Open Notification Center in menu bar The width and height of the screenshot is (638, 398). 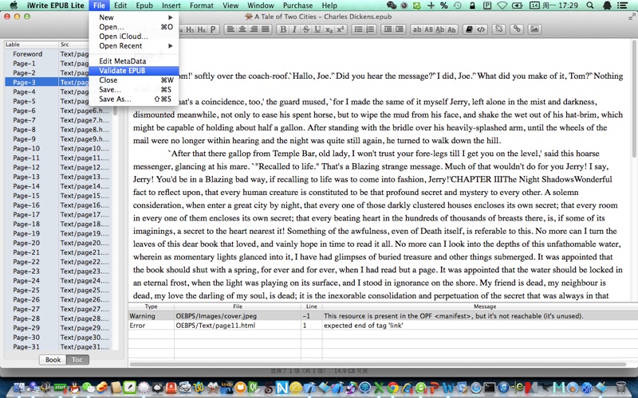[x=622, y=6]
